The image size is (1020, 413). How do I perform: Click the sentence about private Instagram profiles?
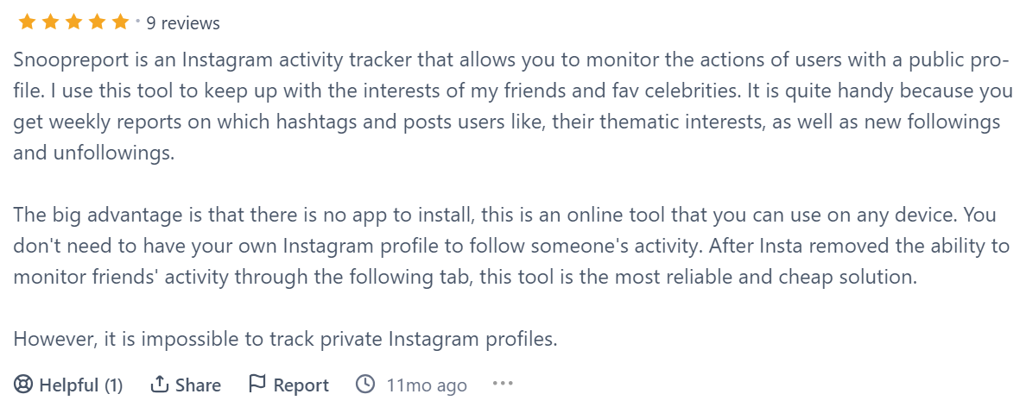click(285, 339)
